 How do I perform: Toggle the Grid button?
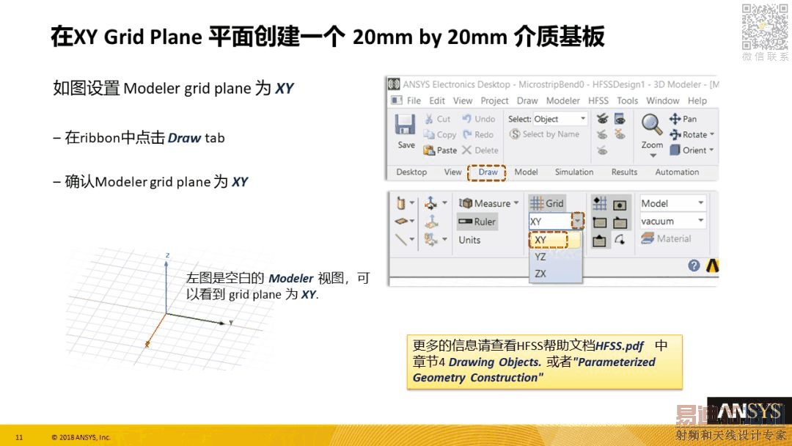547,203
